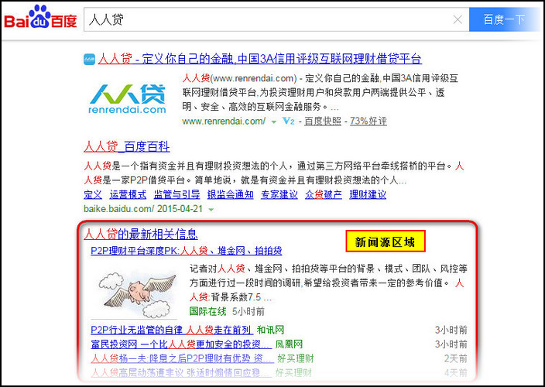The height and width of the screenshot is (387, 545).
Task: Click the first result's description snippet
Action: coord(320,92)
